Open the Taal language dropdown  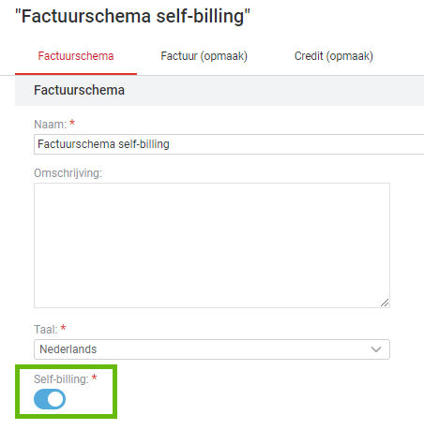click(x=212, y=349)
